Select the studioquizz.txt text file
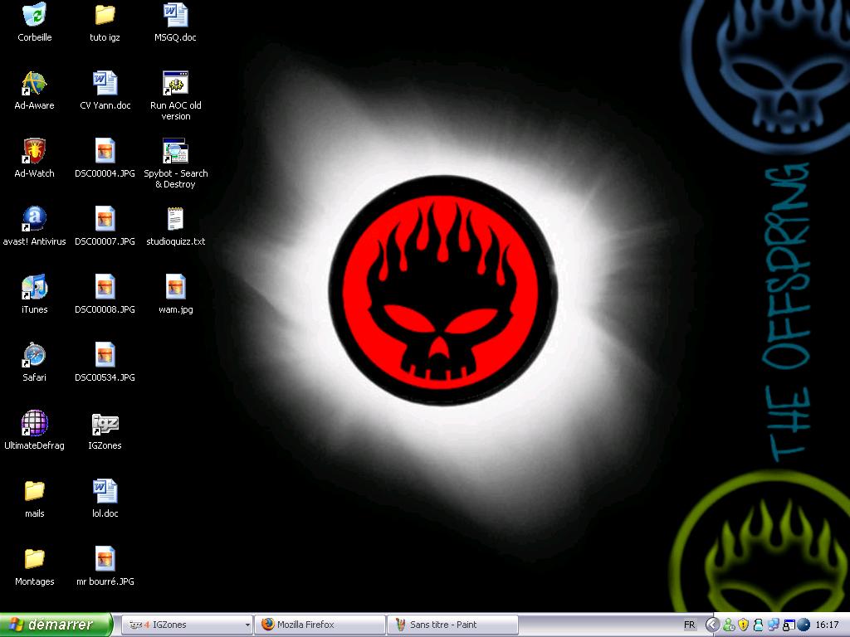 [x=176, y=226]
